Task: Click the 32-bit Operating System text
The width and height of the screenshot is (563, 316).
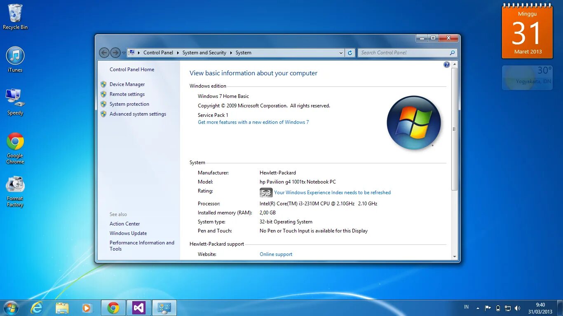Action: click(286, 222)
